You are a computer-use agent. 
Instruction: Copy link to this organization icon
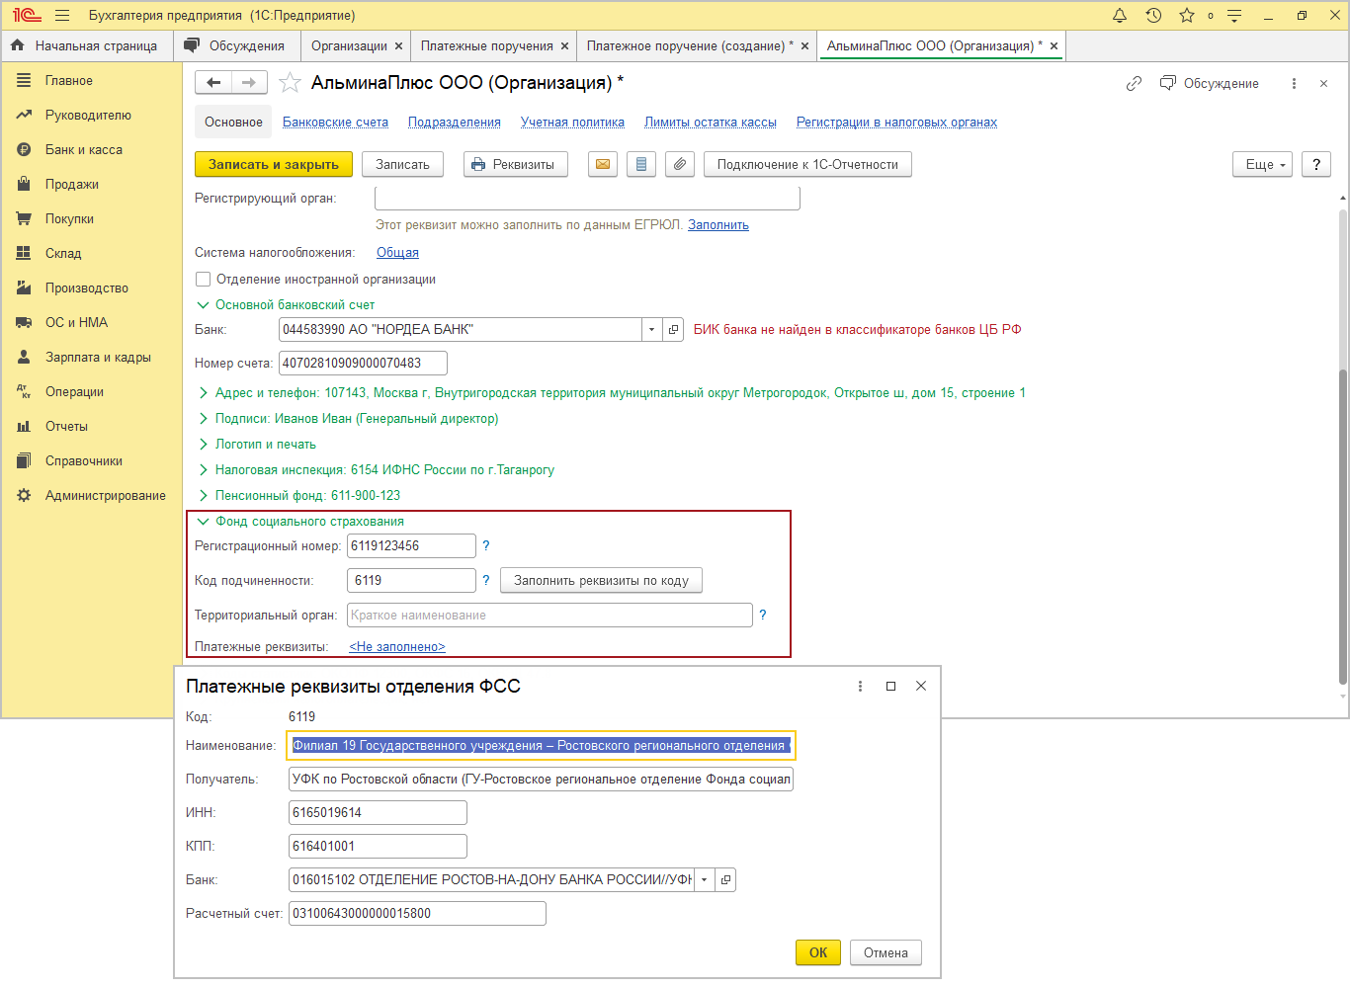[1134, 84]
